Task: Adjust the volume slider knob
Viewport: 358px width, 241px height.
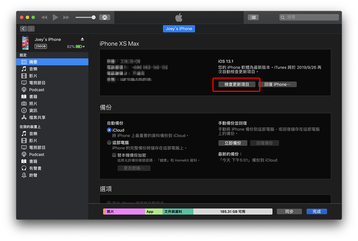Action: point(93,17)
